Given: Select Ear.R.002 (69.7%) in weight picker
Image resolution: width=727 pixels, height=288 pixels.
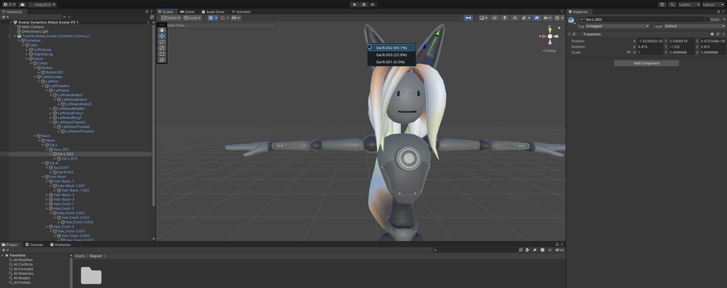Looking at the screenshot, I should tap(392, 48).
